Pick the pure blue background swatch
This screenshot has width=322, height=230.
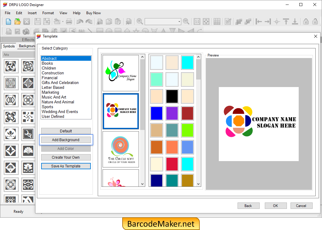click(156, 113)
